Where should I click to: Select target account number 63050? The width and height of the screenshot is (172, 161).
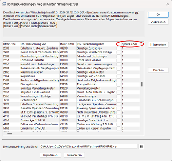pos(64,80)
